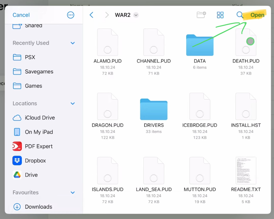Viewport: 274px width, 219px height.
Task: Create a new folder with the folder-plus icon
Action: [201, 15]
